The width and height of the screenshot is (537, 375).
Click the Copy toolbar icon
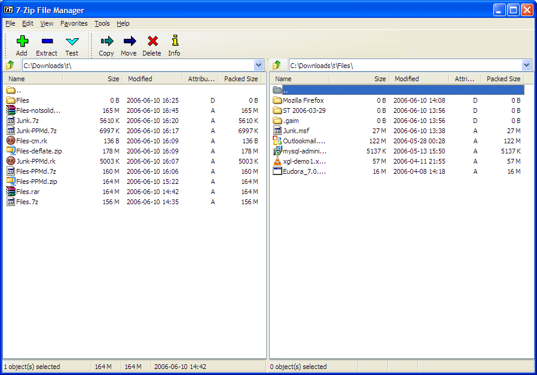click(x=107, y=41)
